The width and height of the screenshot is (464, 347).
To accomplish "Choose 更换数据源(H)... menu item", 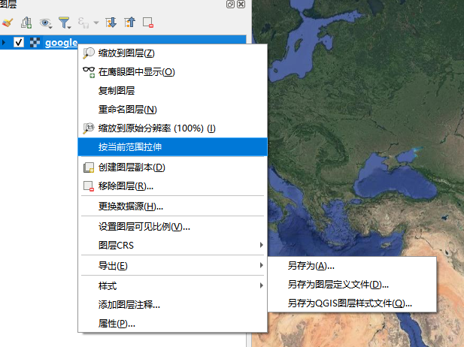I will (x=172, y=206).
